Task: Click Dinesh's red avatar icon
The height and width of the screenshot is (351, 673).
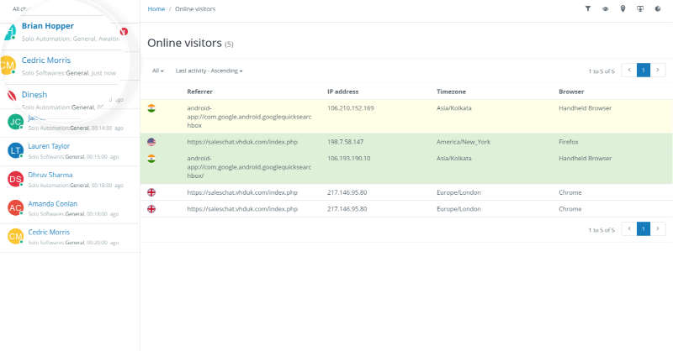Action: pyautogui.click(x=12, y=95)
